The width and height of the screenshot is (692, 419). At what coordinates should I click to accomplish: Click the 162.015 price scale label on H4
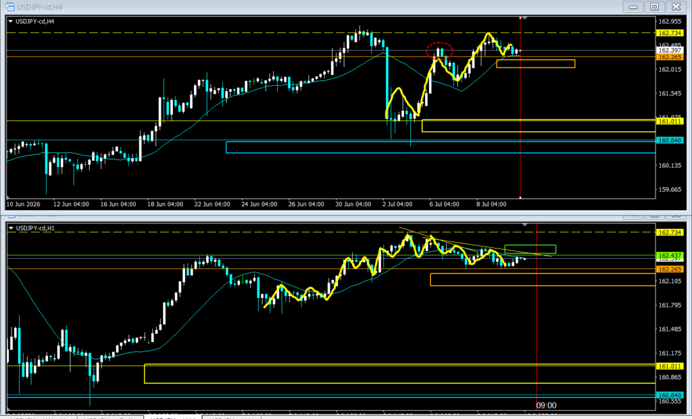[670, 70]
